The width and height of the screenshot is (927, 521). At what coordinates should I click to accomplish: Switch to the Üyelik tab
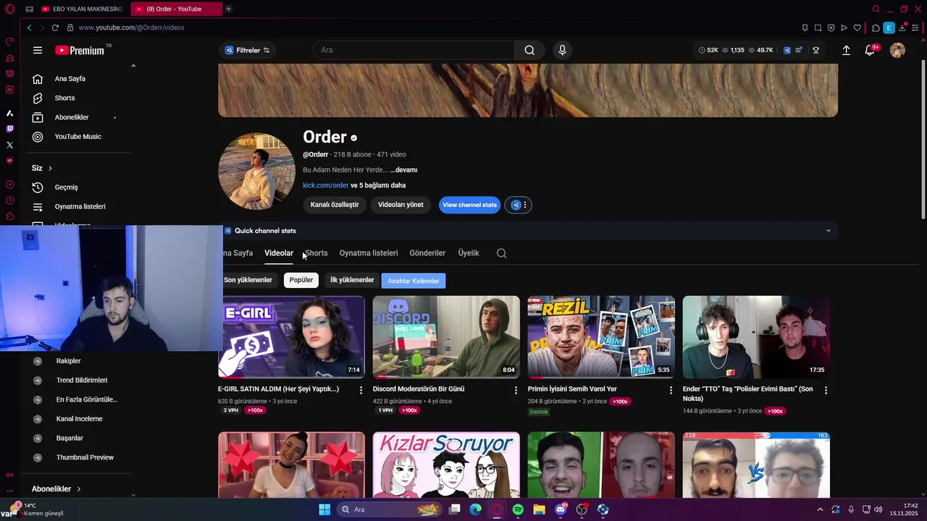(469, 253)
